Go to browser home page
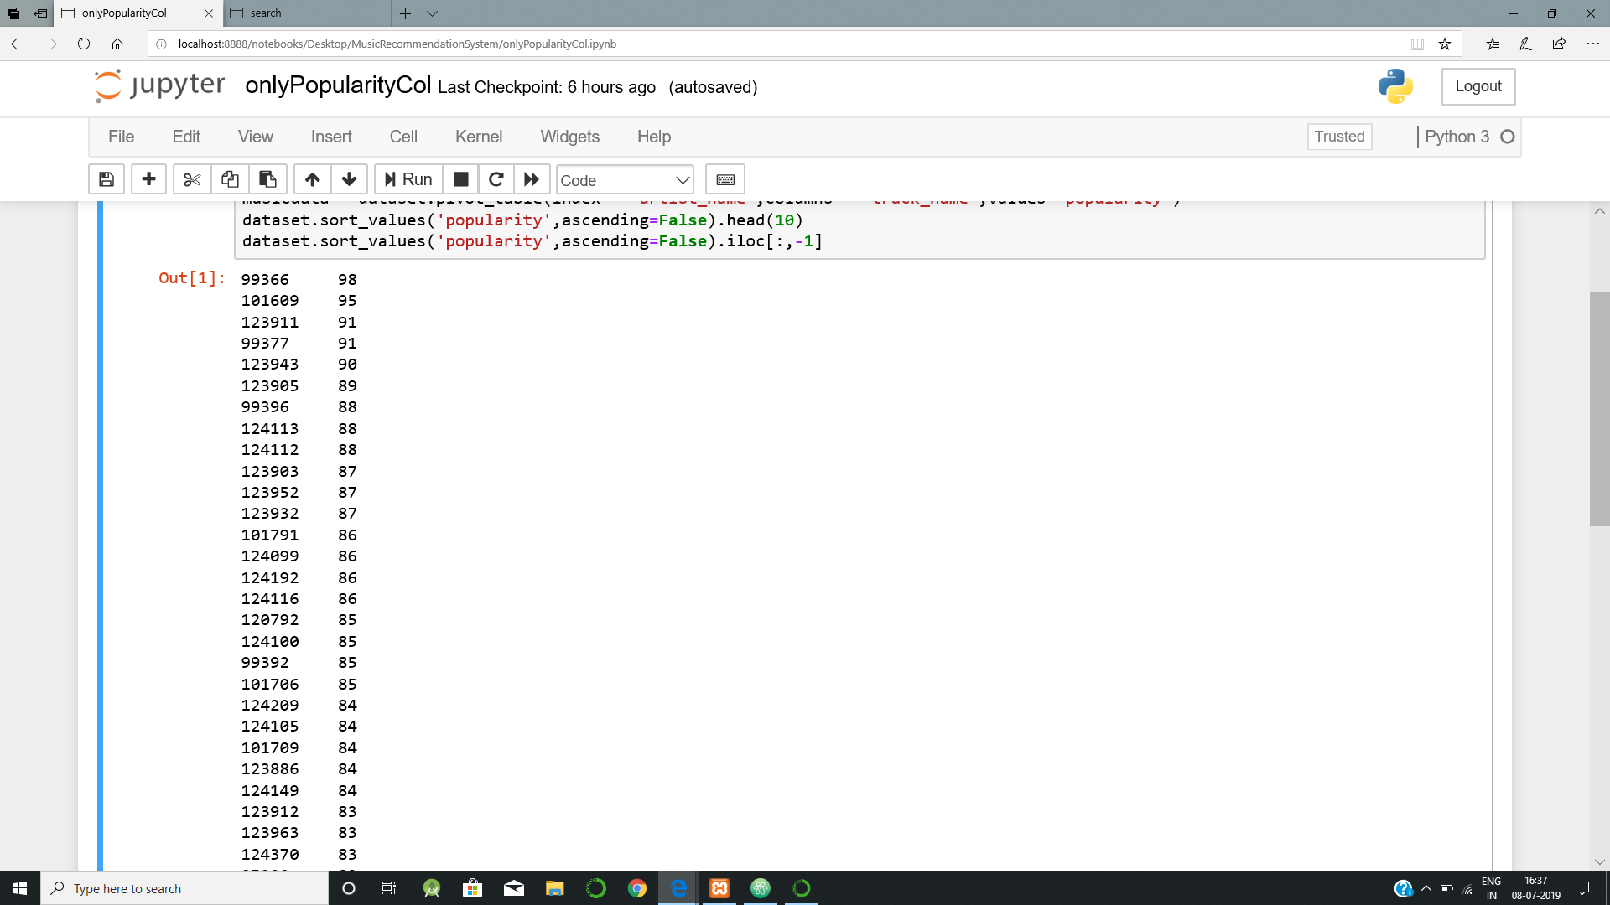The height and width of the screenshot is (905, 1610). click(x=117, y=44)
